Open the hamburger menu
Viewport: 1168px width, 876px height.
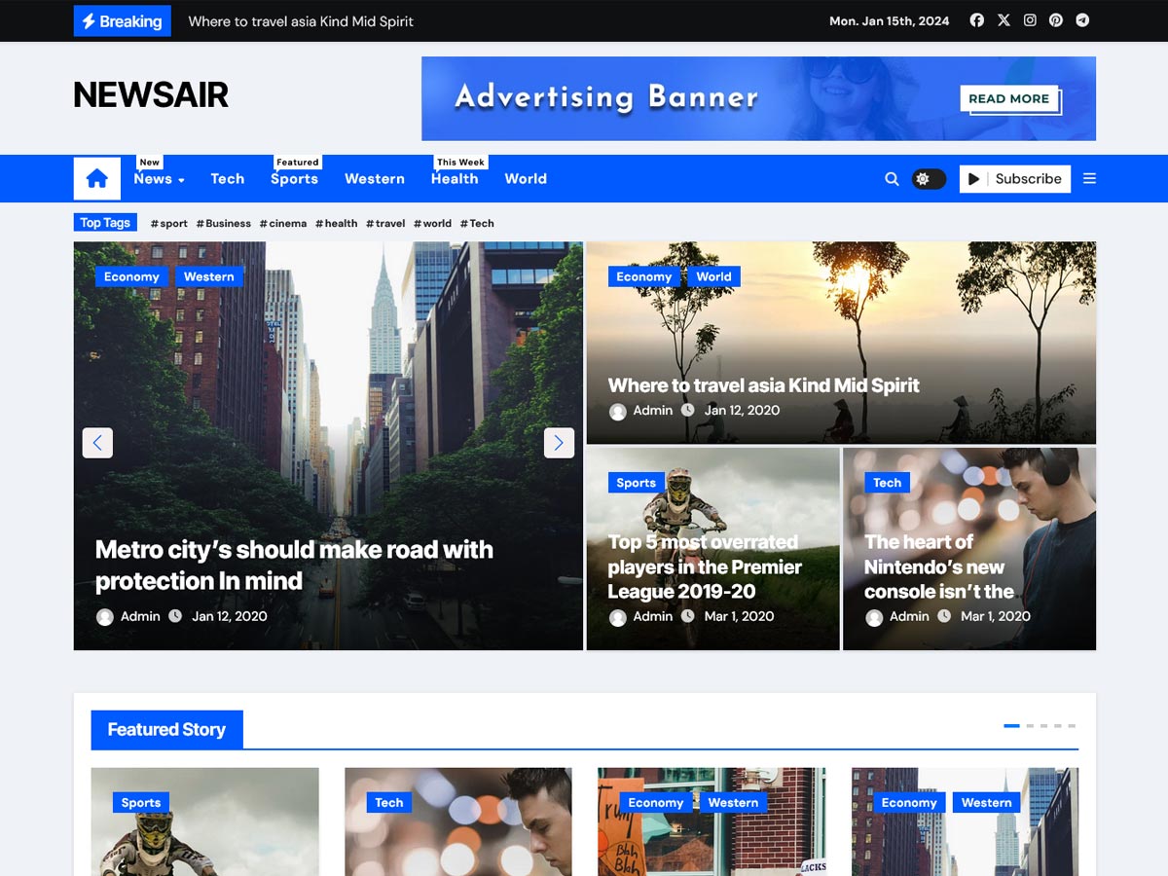[x=1089, y=178]
